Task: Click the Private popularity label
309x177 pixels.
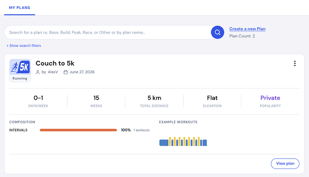Action: tap(270, 98)
